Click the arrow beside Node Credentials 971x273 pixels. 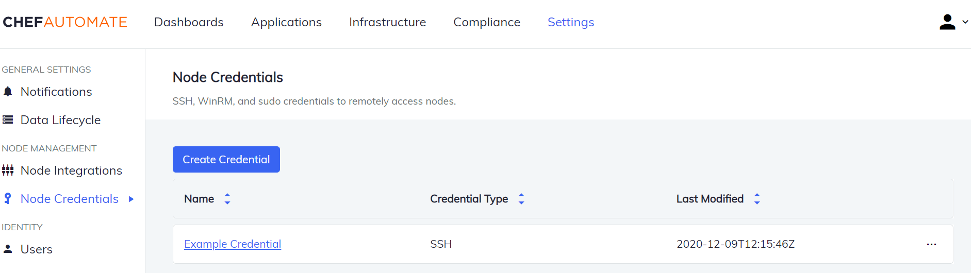coord(131,199)
